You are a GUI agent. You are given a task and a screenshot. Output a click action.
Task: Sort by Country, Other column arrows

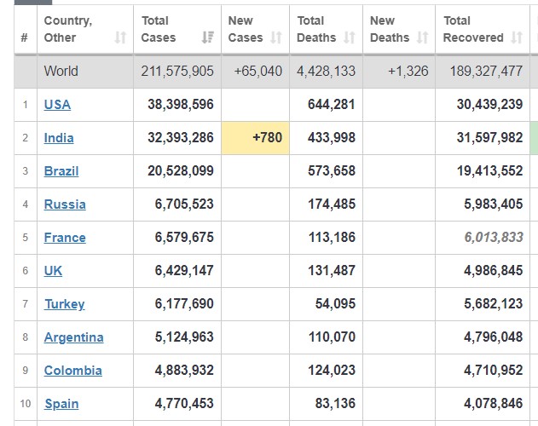click(x=120, y=37)
